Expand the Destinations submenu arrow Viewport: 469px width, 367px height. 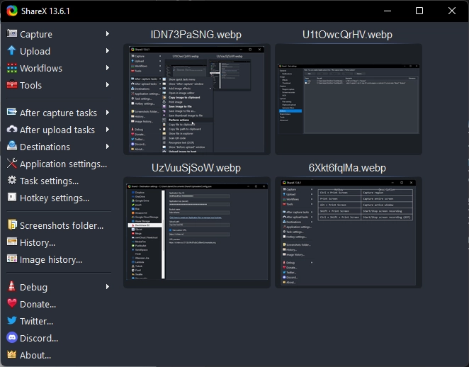(108, 147)
